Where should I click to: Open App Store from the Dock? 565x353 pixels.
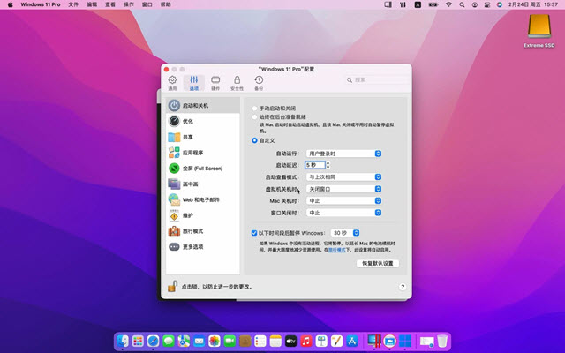click(352, 341)
